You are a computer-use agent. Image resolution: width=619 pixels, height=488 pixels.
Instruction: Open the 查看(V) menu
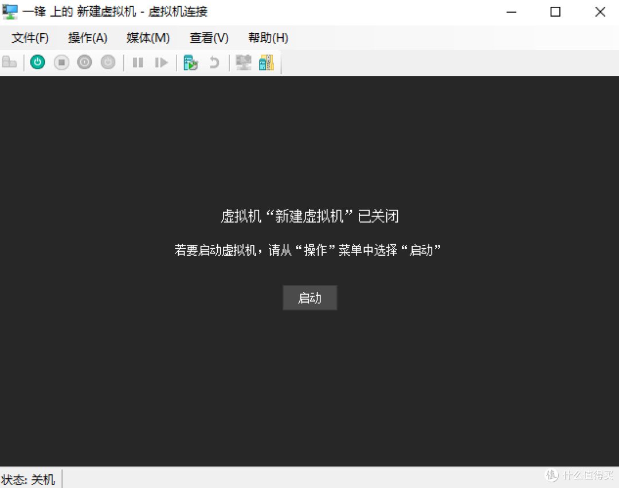(209, 38)
